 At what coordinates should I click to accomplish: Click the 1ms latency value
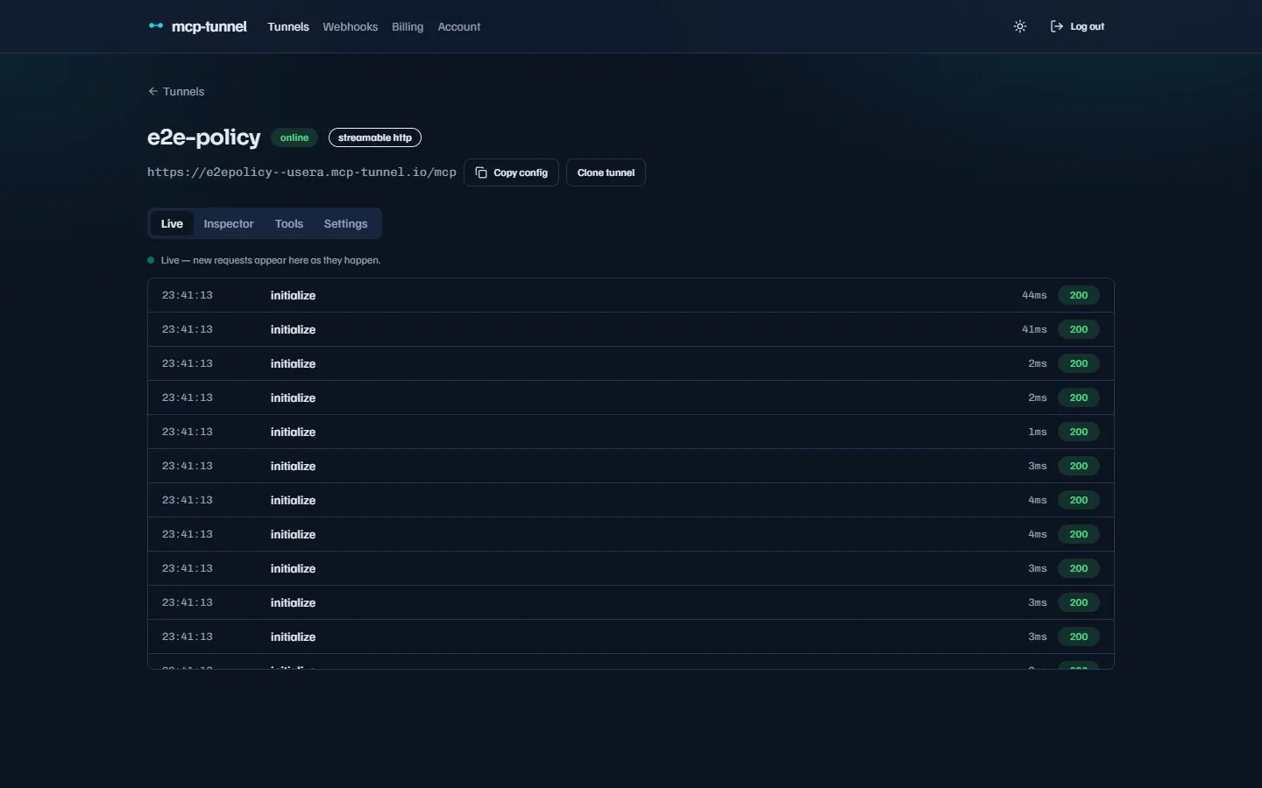(x=1038, y=432)
